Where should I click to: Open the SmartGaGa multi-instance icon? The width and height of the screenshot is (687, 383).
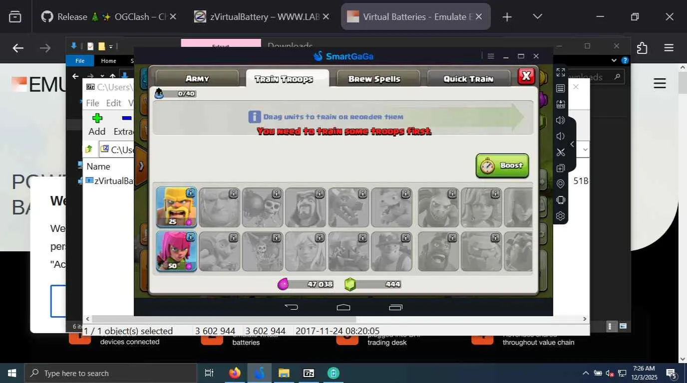point(561,168)
